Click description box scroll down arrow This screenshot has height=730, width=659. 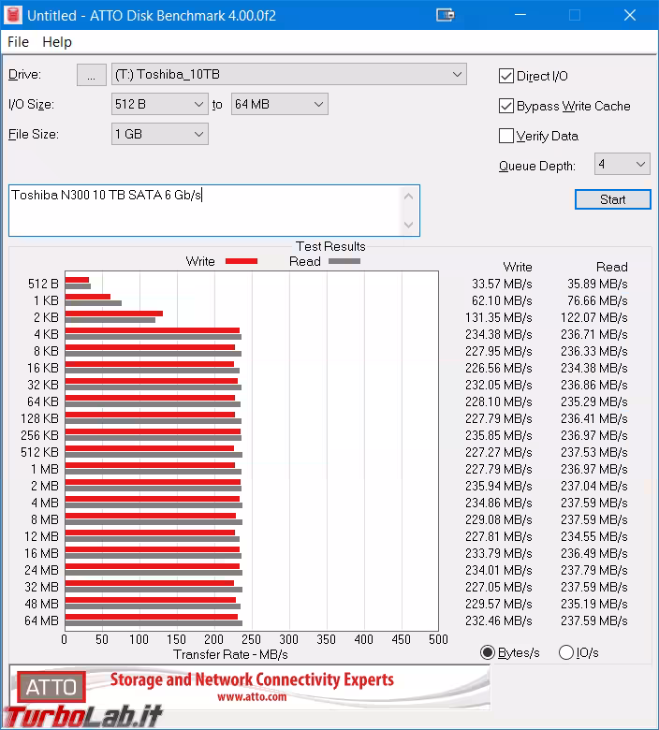(409, 225)
